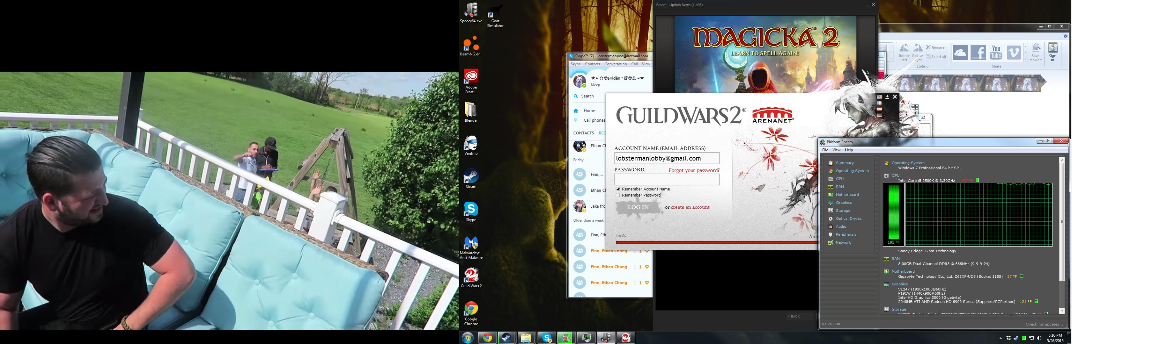This screenshot has width=1167, height=344.
Task: Open Chrome from the taskbar
Action: [x=487, y=338]
